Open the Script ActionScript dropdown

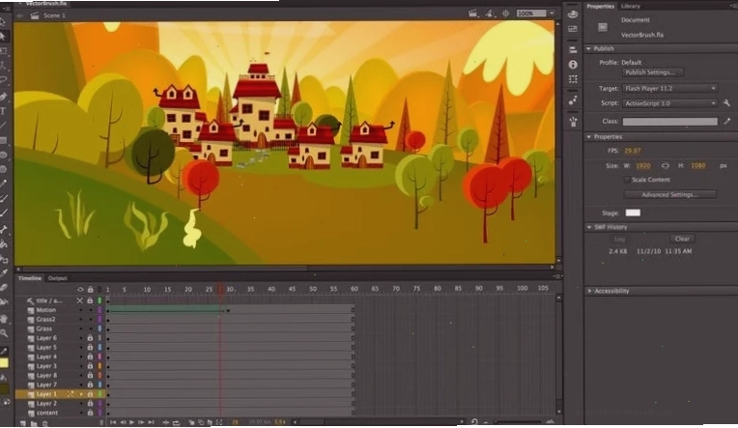coord(670,103)
